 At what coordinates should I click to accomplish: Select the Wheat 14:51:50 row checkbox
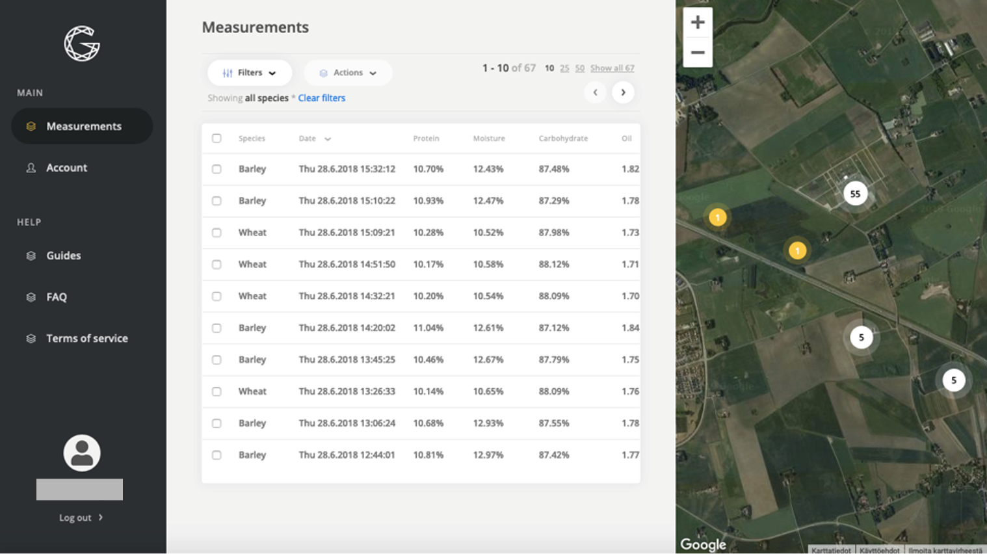pos(217,265)
